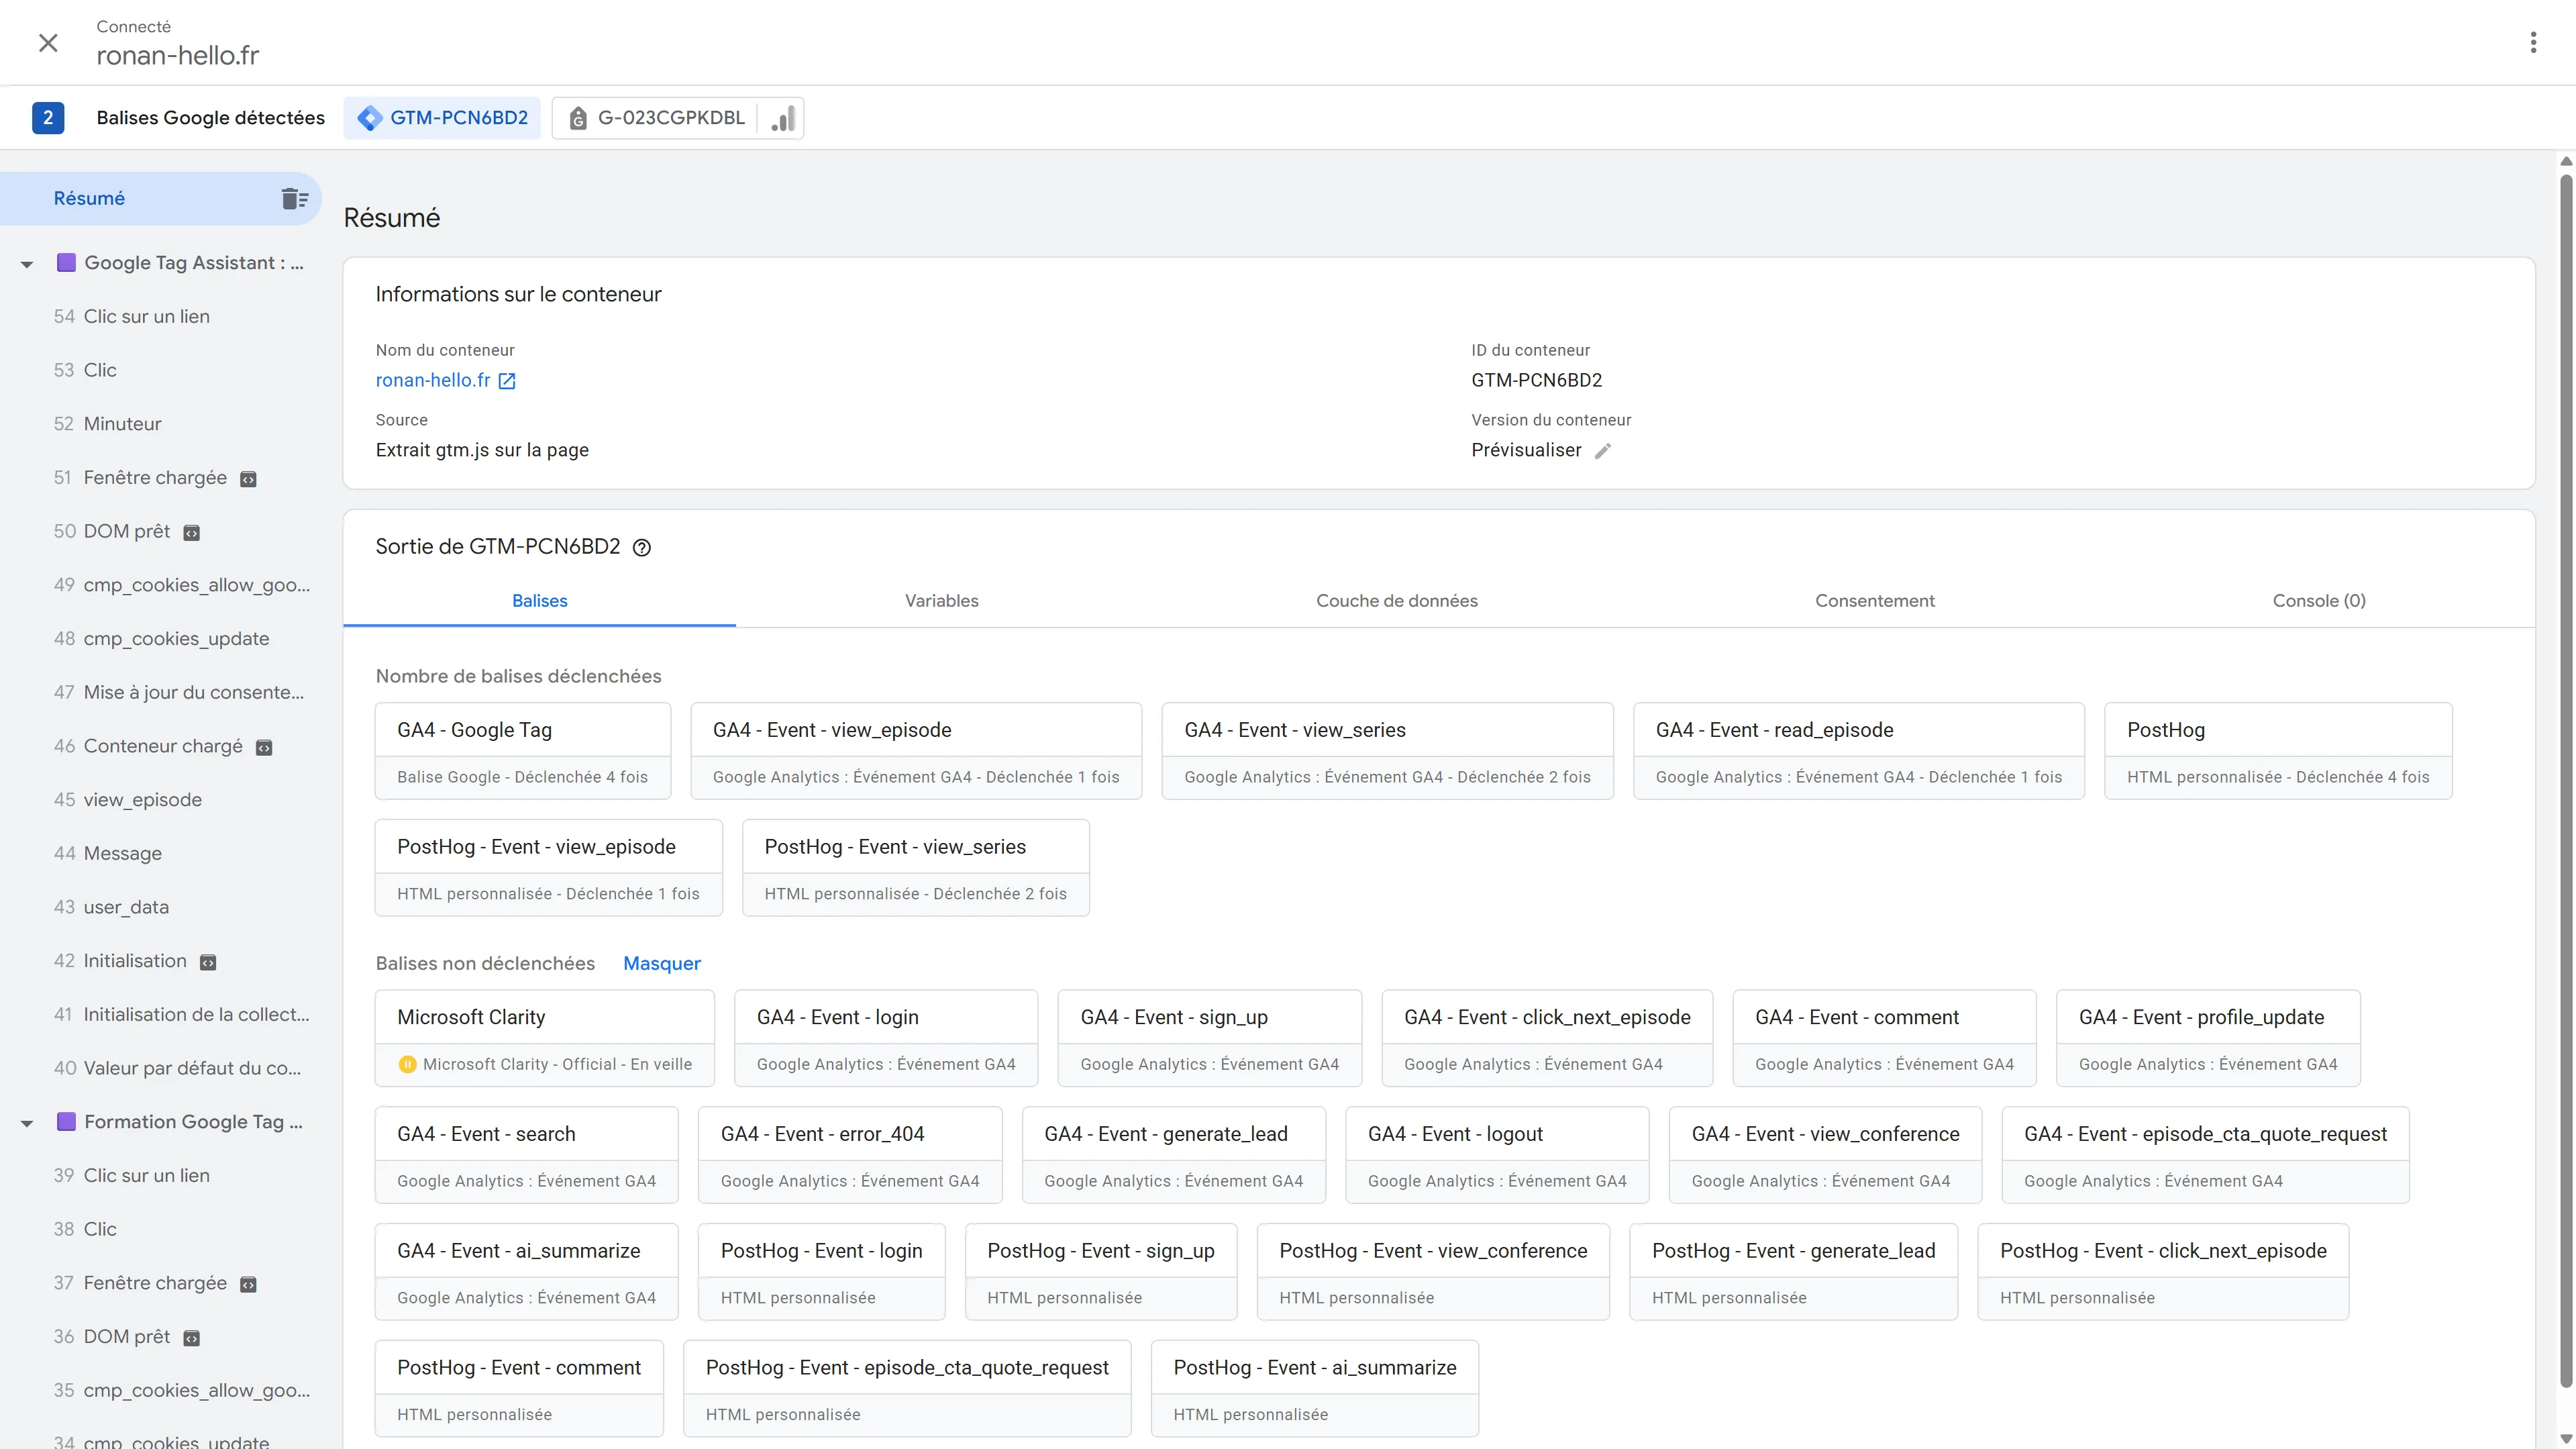Click the purple Formation Google Tag page icon
Image resolution: width=2576 pixels, height=1449 pixels.
(66, 1122)
